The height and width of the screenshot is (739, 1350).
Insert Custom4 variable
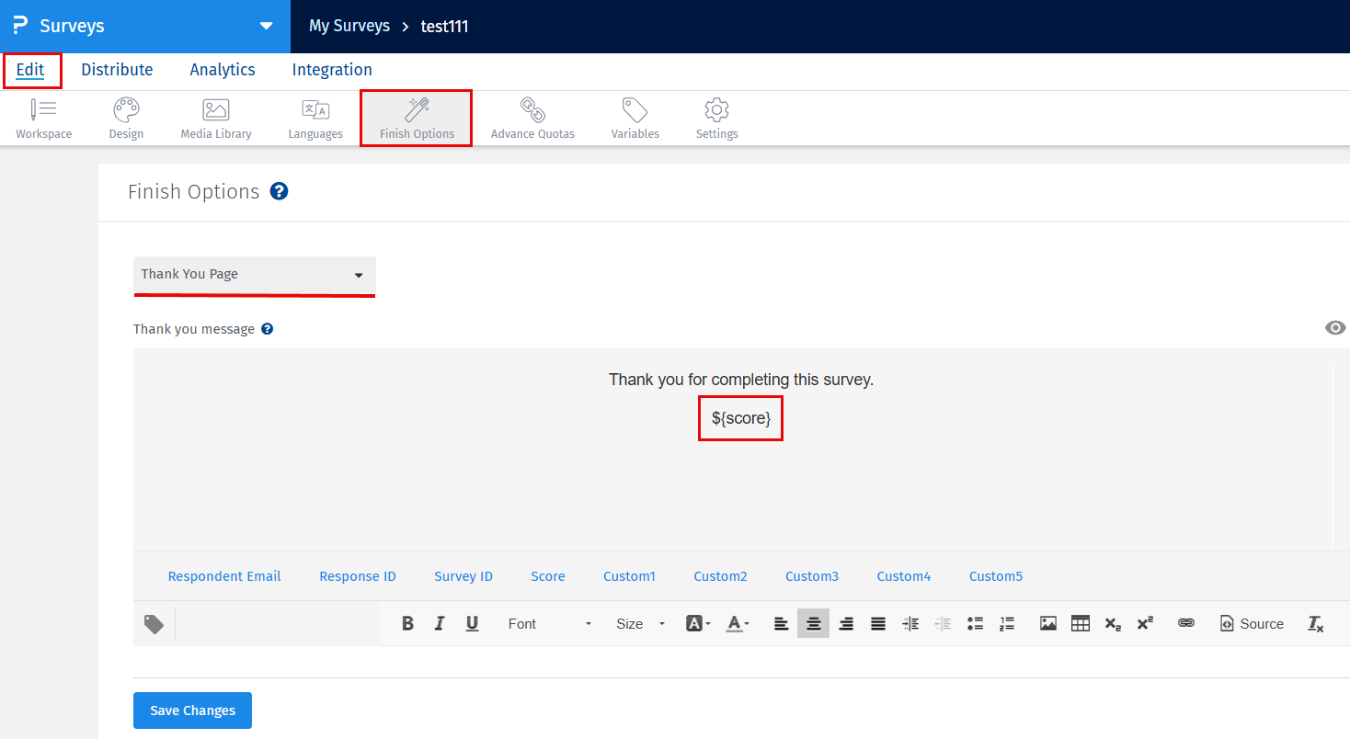coord(904,576)
